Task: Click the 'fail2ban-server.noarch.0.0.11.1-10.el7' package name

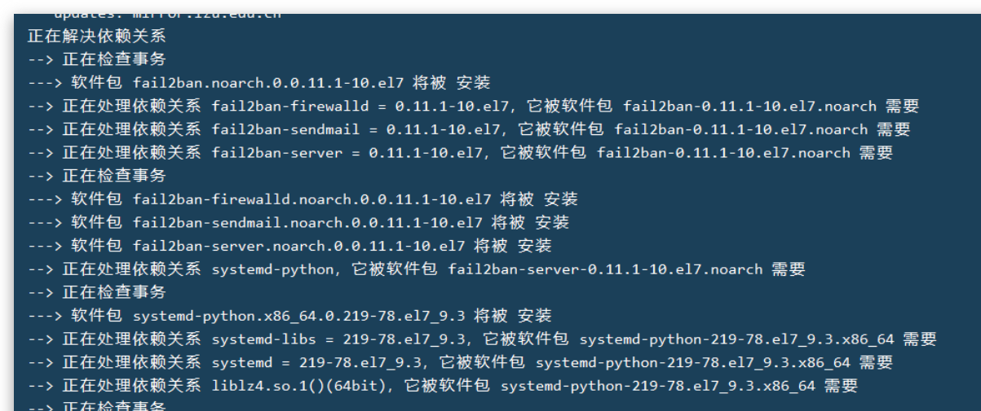Action: pos(299,246)
